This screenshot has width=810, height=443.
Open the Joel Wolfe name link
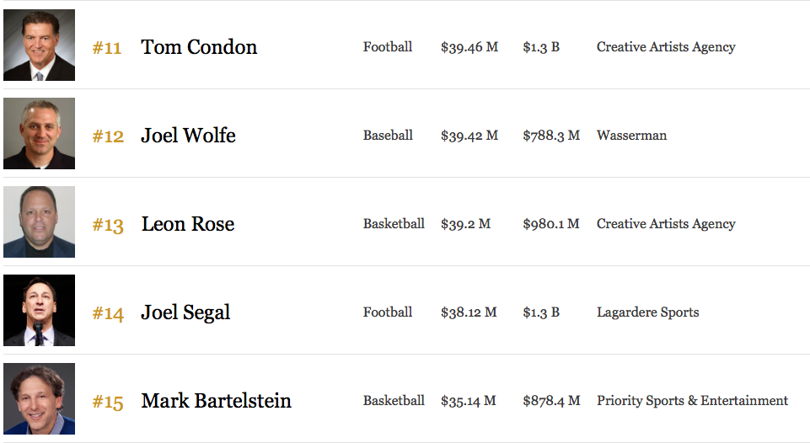point(189,136)
